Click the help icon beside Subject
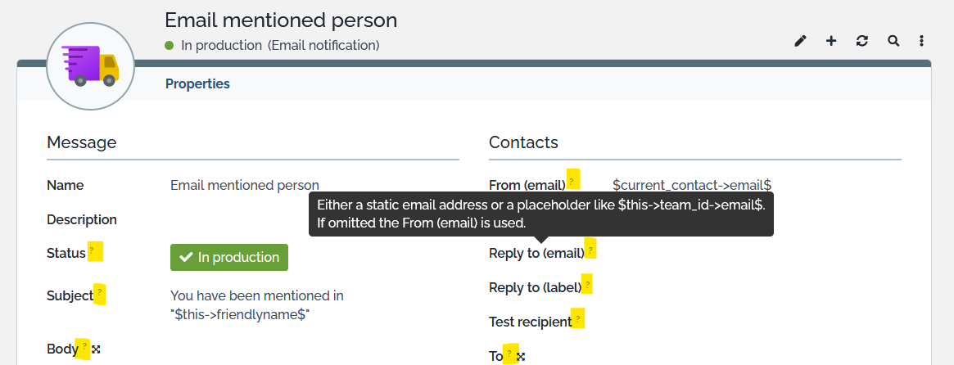954x365 pixels. coord(100,295)
